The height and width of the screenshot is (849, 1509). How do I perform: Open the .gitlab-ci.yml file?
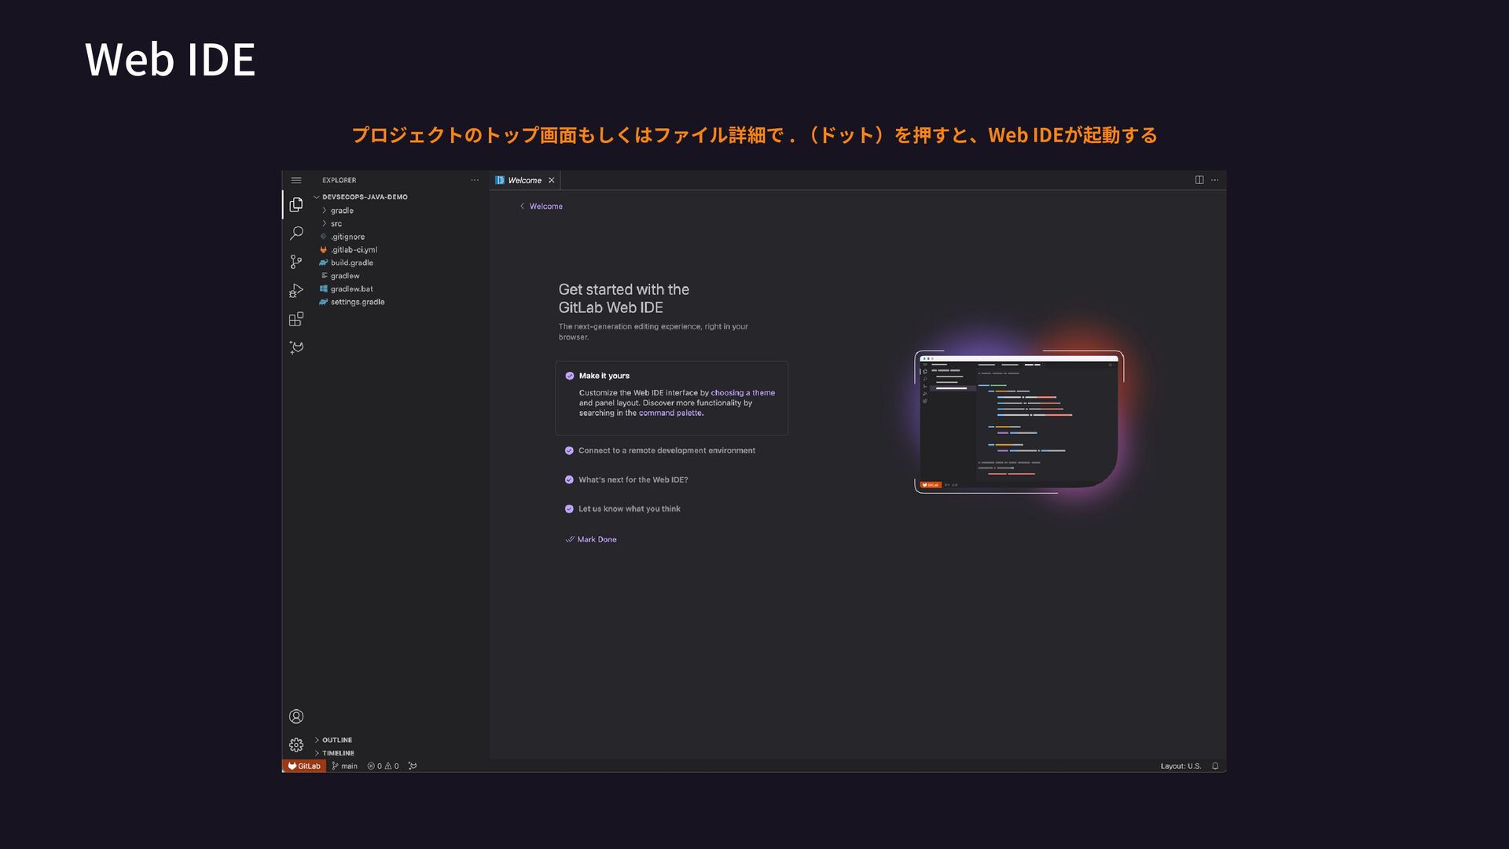[x=354, y=250]
